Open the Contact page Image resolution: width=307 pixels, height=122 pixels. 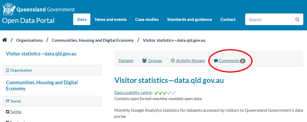(228, 20)
